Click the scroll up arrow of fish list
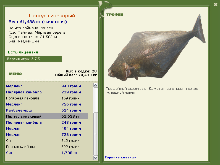The image size is (220, 165). 96,85
